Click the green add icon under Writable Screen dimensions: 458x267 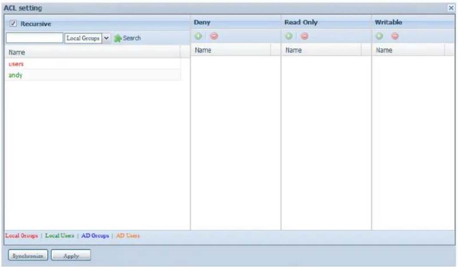tap(380, 37)
